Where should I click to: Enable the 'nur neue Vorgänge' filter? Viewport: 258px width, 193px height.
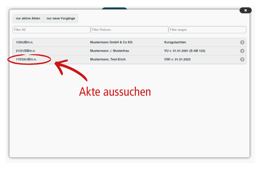point(61,19)
